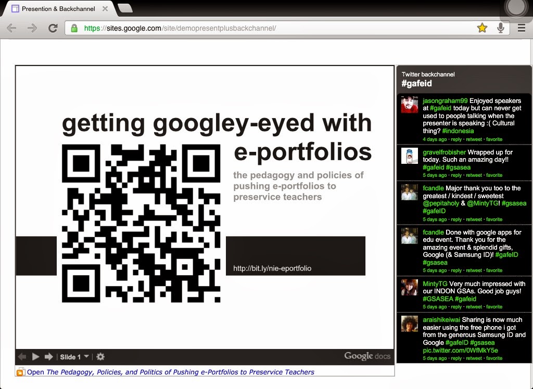Retweet gravelfrobisher tweet
This screenshot has height=389, width=533.
click(474, 175)
